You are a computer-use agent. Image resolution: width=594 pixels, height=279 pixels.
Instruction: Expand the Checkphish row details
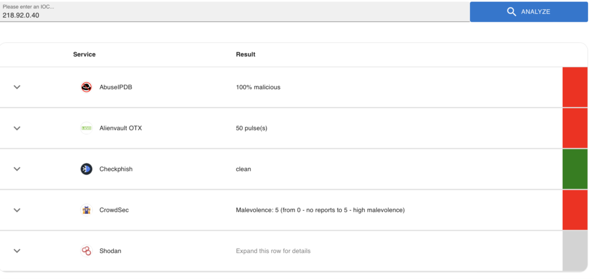(x=17, y=169)
